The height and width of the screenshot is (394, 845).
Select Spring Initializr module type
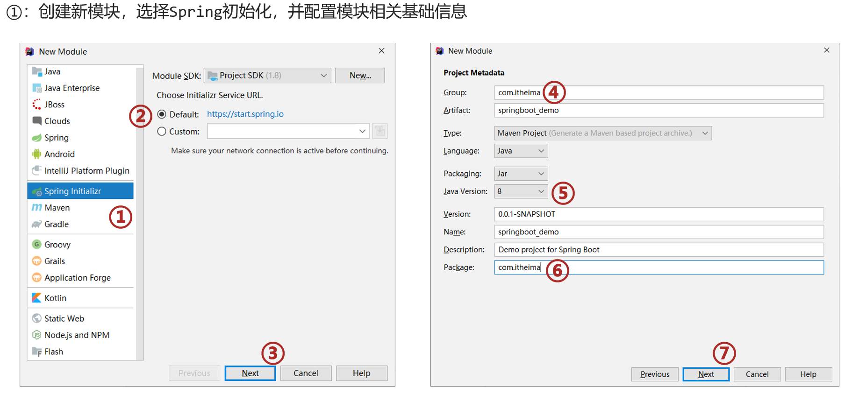pos(80,191)
